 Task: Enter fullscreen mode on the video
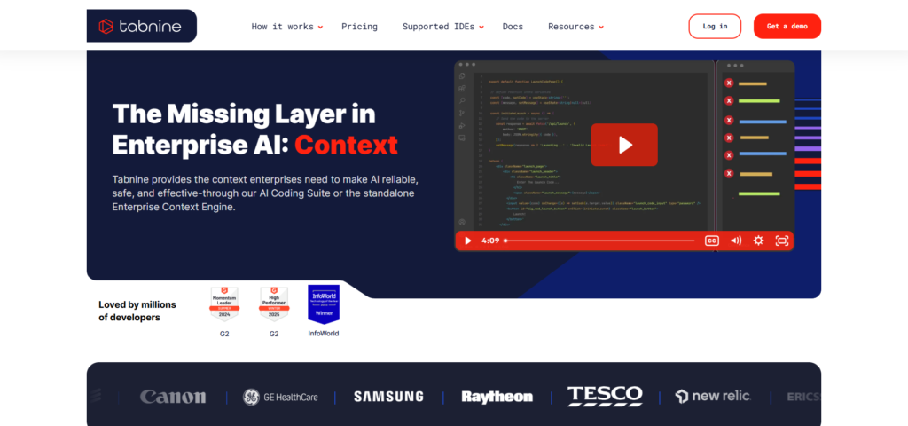point(782,241)
